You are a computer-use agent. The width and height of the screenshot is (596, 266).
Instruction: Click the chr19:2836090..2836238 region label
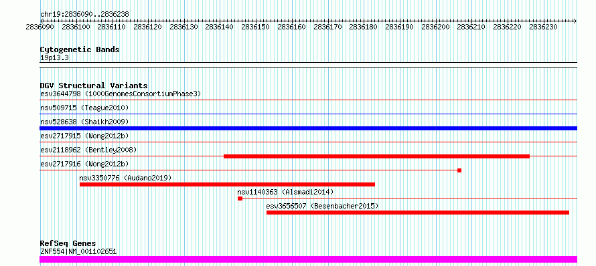click(x=84, y=15)
